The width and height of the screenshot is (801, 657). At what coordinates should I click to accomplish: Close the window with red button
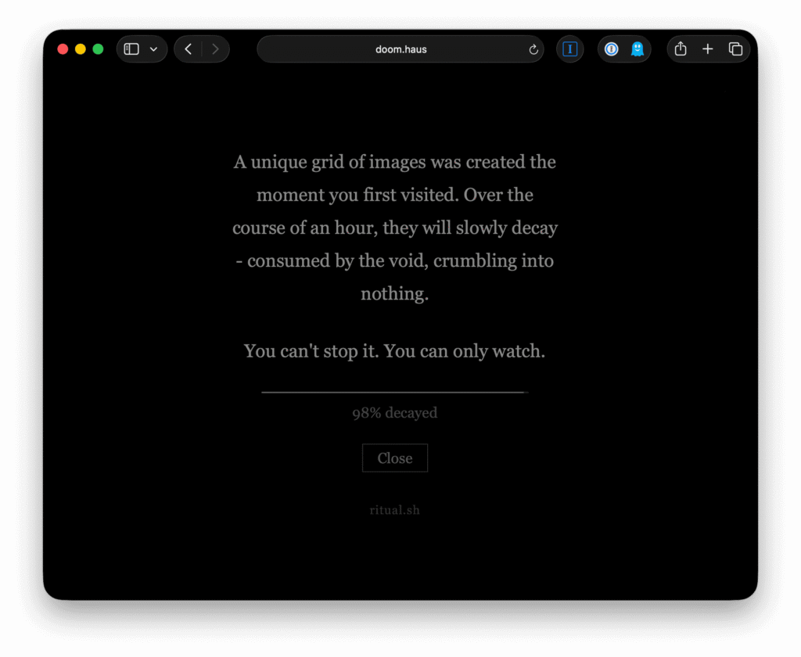pos(63,49)
